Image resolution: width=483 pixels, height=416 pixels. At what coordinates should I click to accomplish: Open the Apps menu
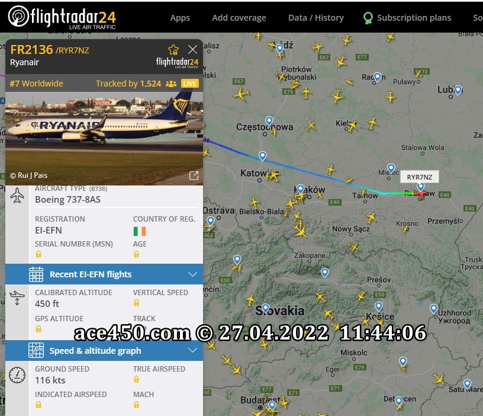tap(180, 18)
